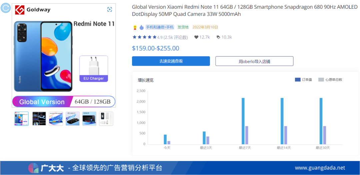Image resolution: width=360 pixels, height=175 pixels.
Task: Toggle the 心愿单总数 legend series
Action: click(x=330, y=79)
